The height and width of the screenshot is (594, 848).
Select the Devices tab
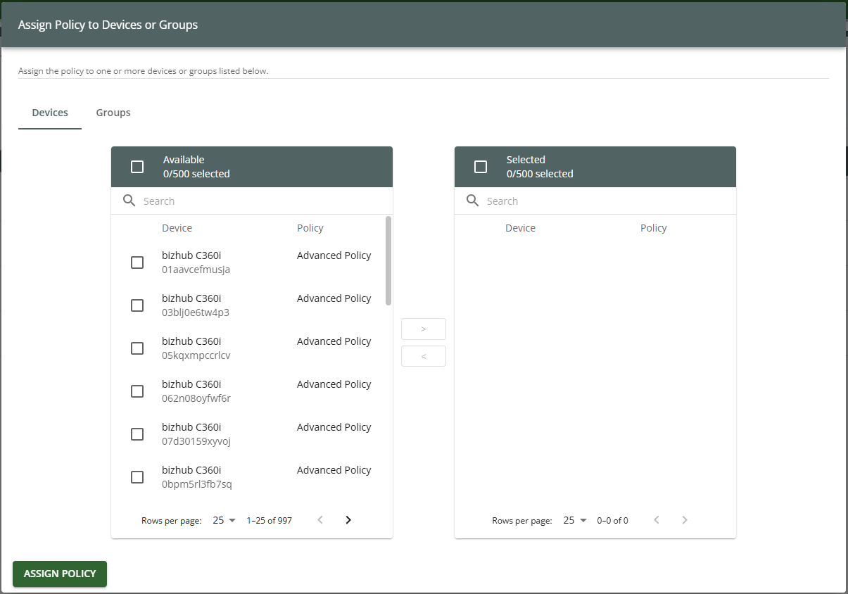click(x=50, y=113)
